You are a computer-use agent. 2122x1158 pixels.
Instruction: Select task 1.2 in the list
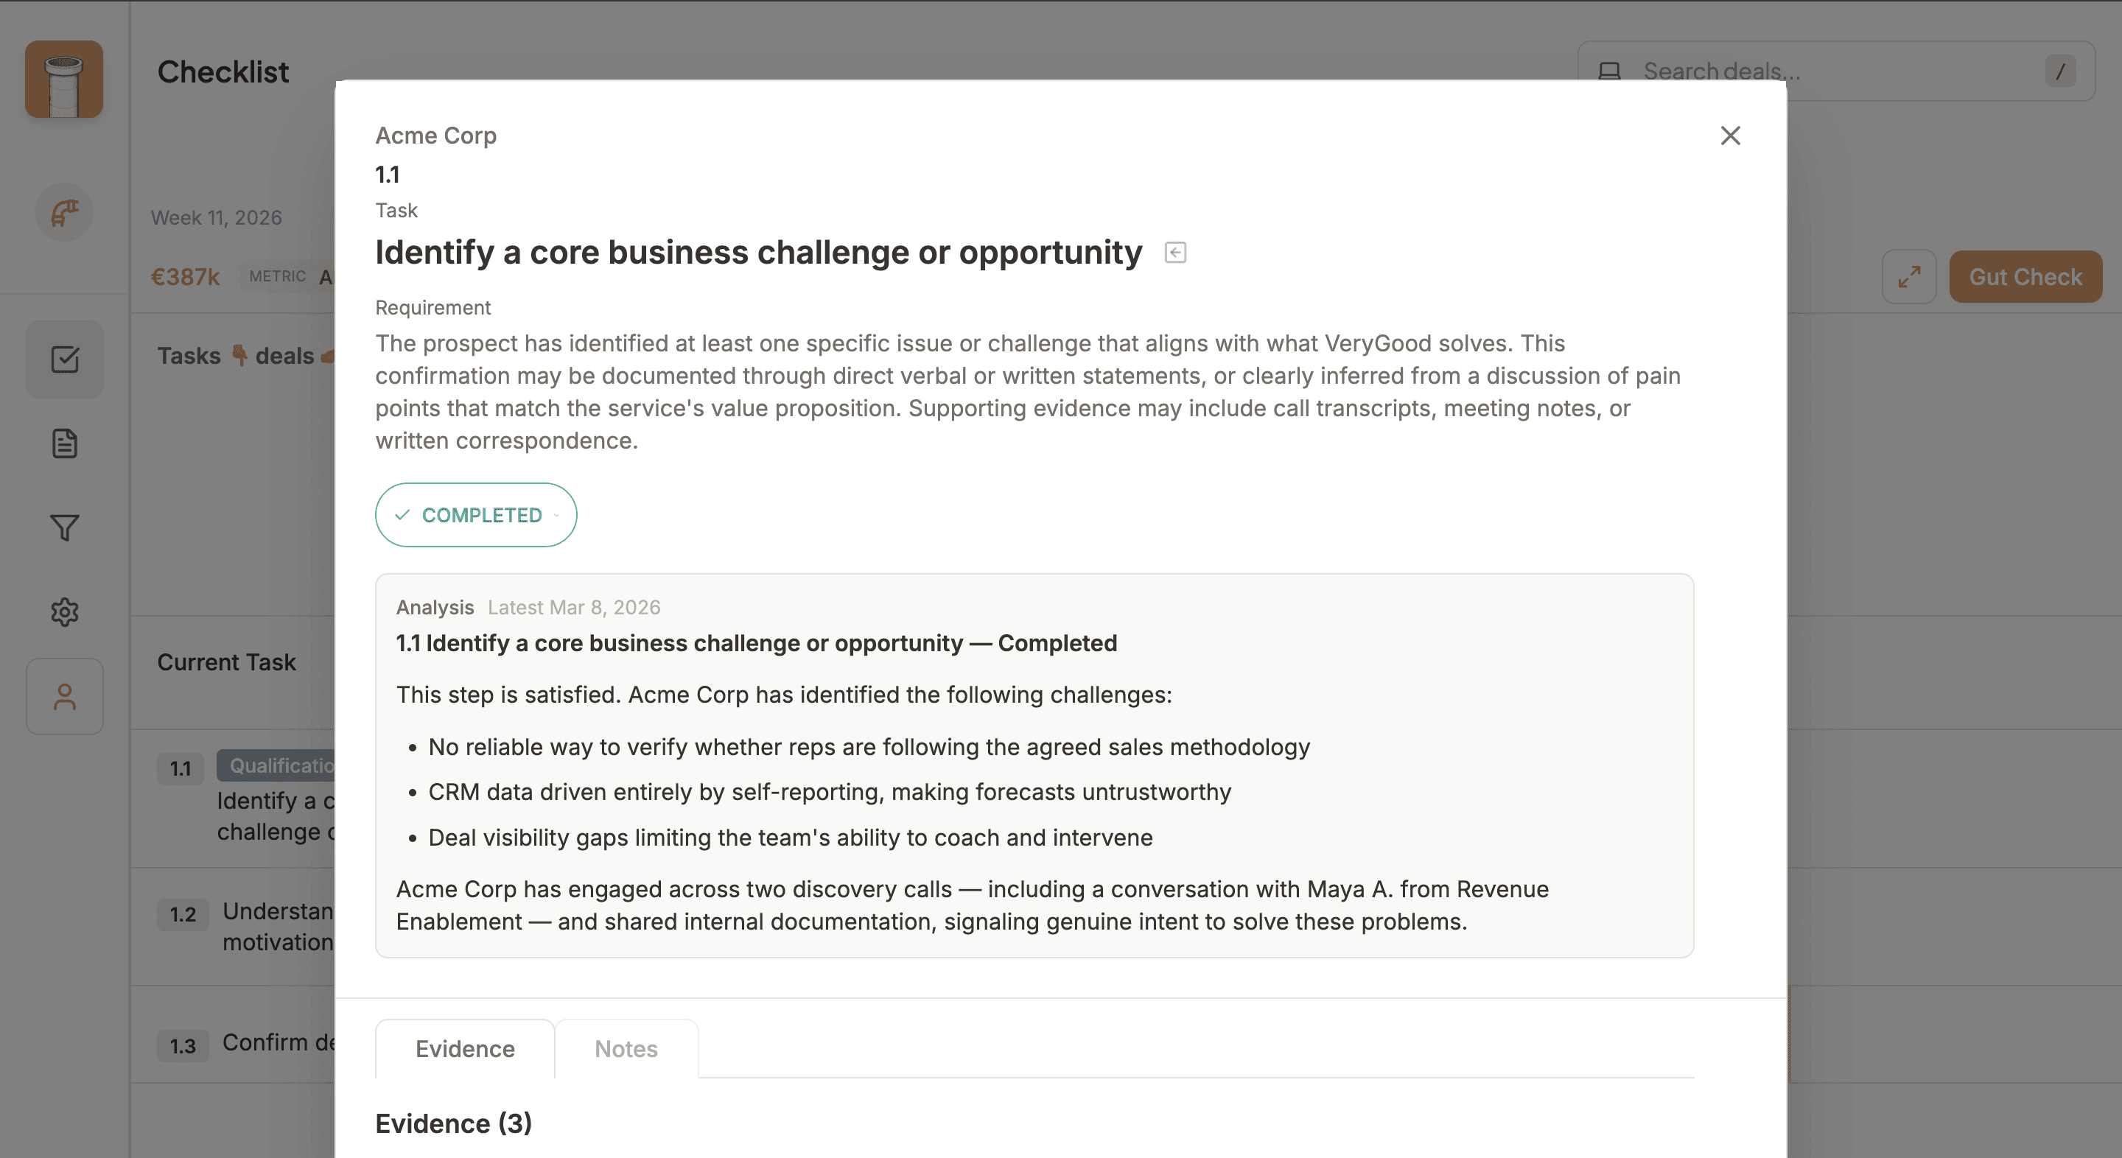pos(247,927)
